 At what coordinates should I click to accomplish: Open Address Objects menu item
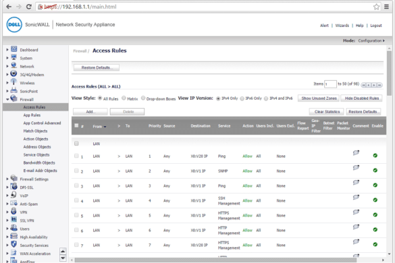[x=37, y=147]
